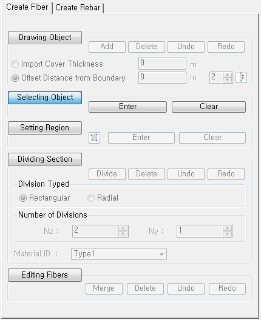Switch to the Create Rebar tab
Viewport: 261px width, 320px height.
pyautogui.click(x=78, y=8)
